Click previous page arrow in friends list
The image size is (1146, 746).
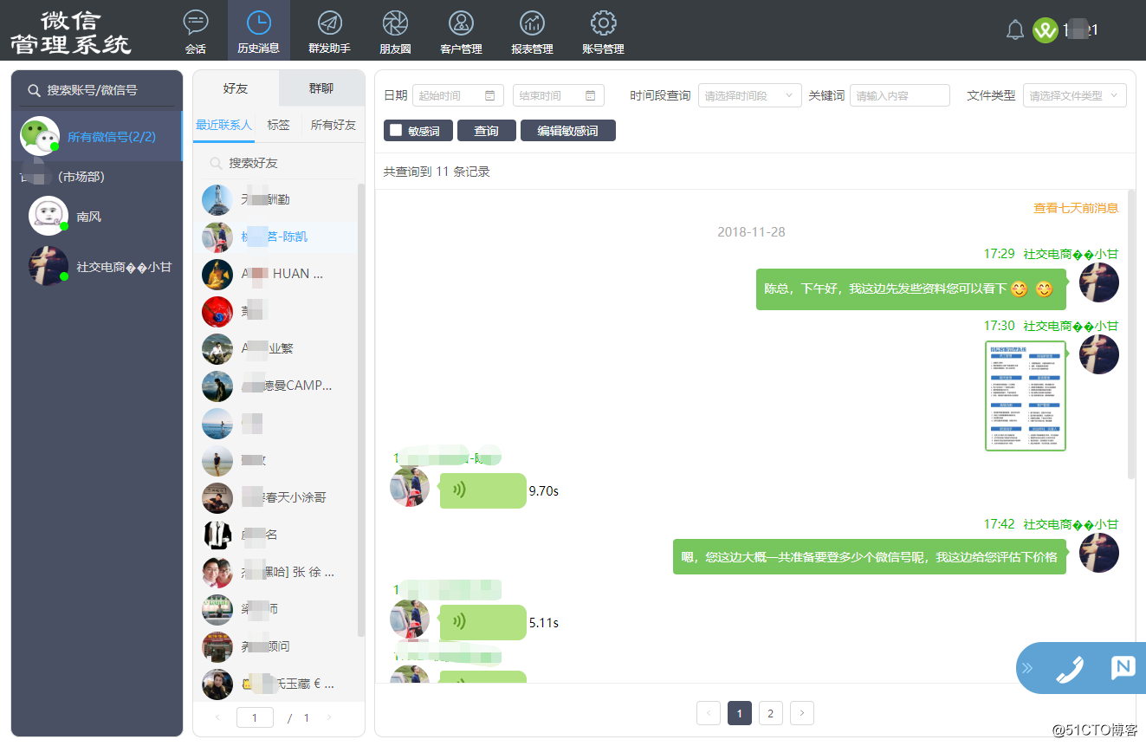[x=217, y=717]
